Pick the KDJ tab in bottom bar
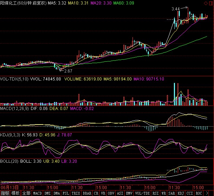This screenshot has height=196, width=214. (x=181, y=193)
